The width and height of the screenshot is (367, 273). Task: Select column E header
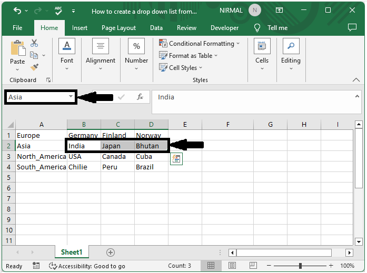point(185,125)
